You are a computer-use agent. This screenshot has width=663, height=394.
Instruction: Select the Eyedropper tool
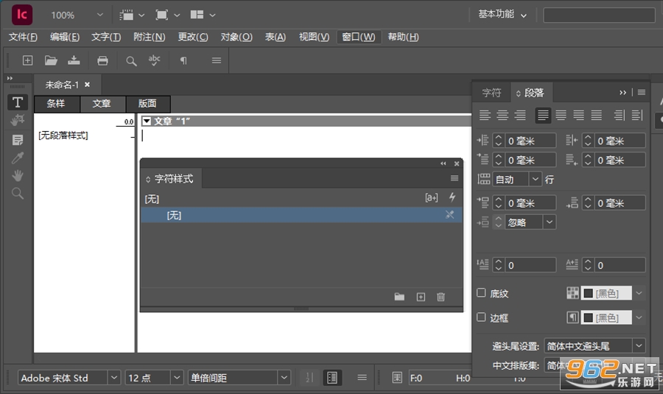click(18, 158)
